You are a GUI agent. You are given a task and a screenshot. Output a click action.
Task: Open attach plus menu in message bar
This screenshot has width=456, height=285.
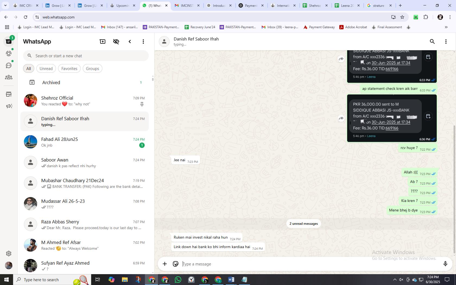tap(165, 264)
